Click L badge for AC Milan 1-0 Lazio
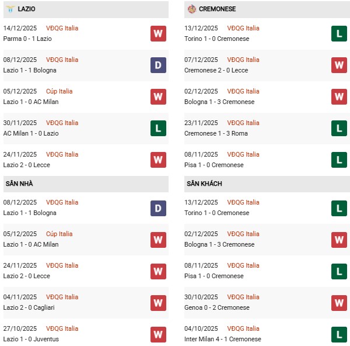This screenshot has height=346, width=350. point(158,128)
